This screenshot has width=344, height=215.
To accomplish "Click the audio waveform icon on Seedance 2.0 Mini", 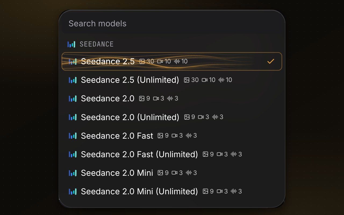I will (x=189, y=173).
